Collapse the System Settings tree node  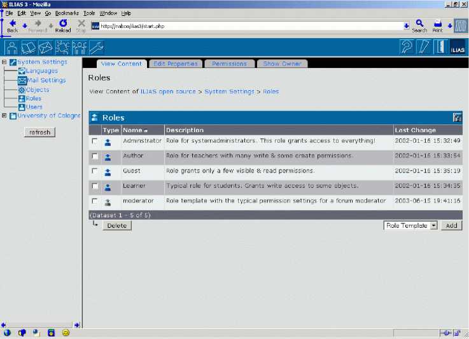tap(4, 62)
